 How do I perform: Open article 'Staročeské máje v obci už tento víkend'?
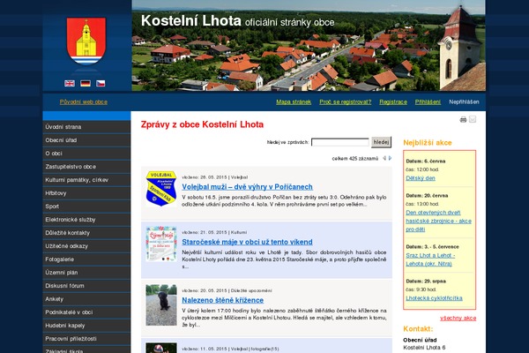247,242
